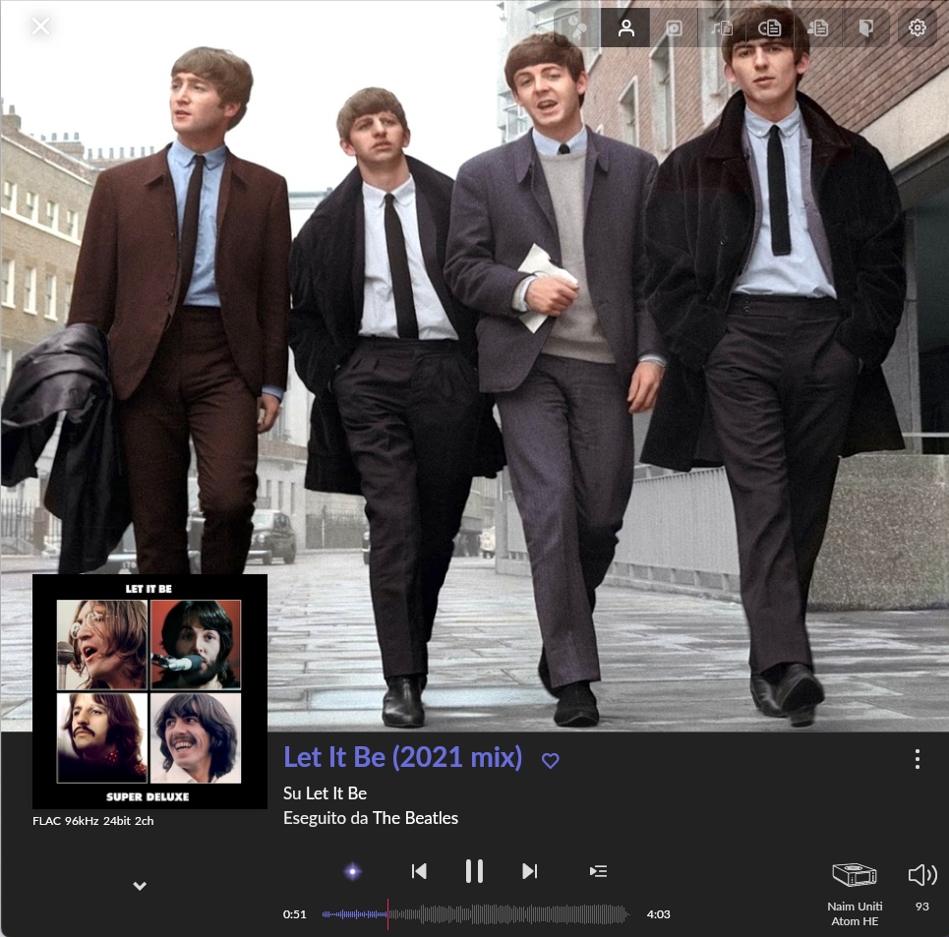Toggle favorite heart for Let It Be
The image size is (949, 937).
point(551,760)
